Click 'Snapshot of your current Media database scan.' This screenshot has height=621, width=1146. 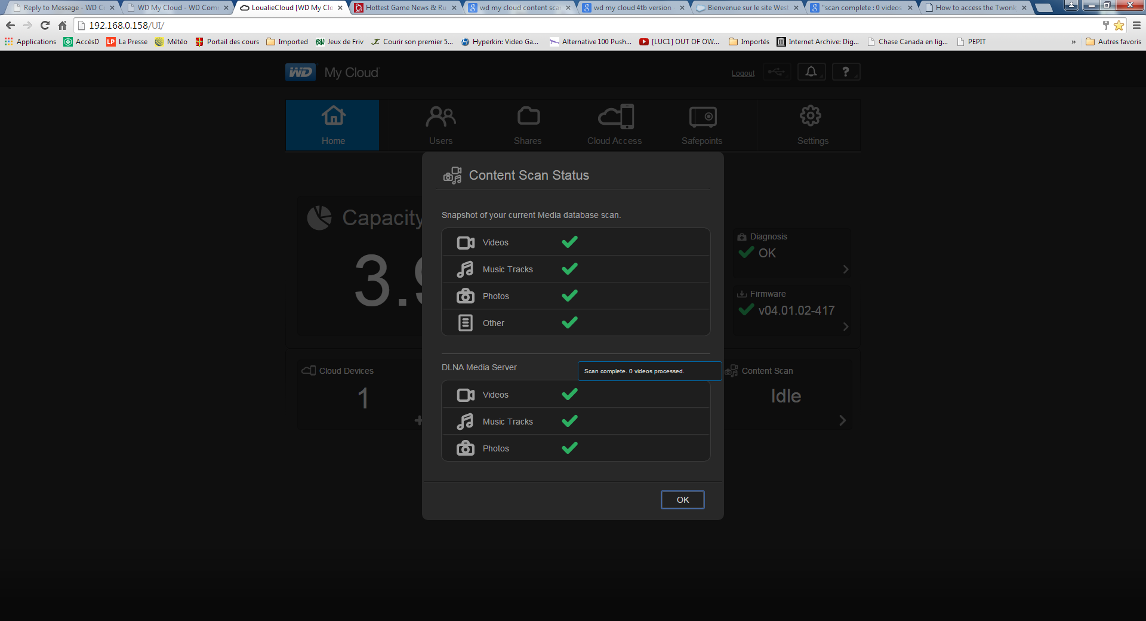coord(531,215)
